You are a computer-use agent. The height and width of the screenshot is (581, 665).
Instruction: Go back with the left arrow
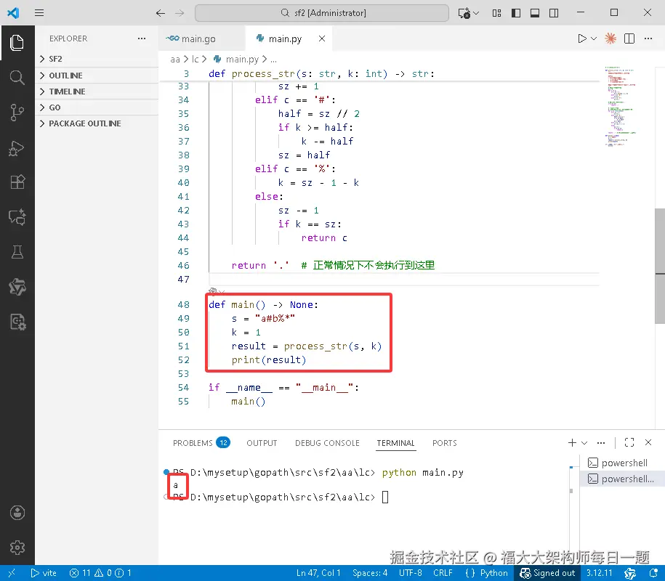coord(161,13)
